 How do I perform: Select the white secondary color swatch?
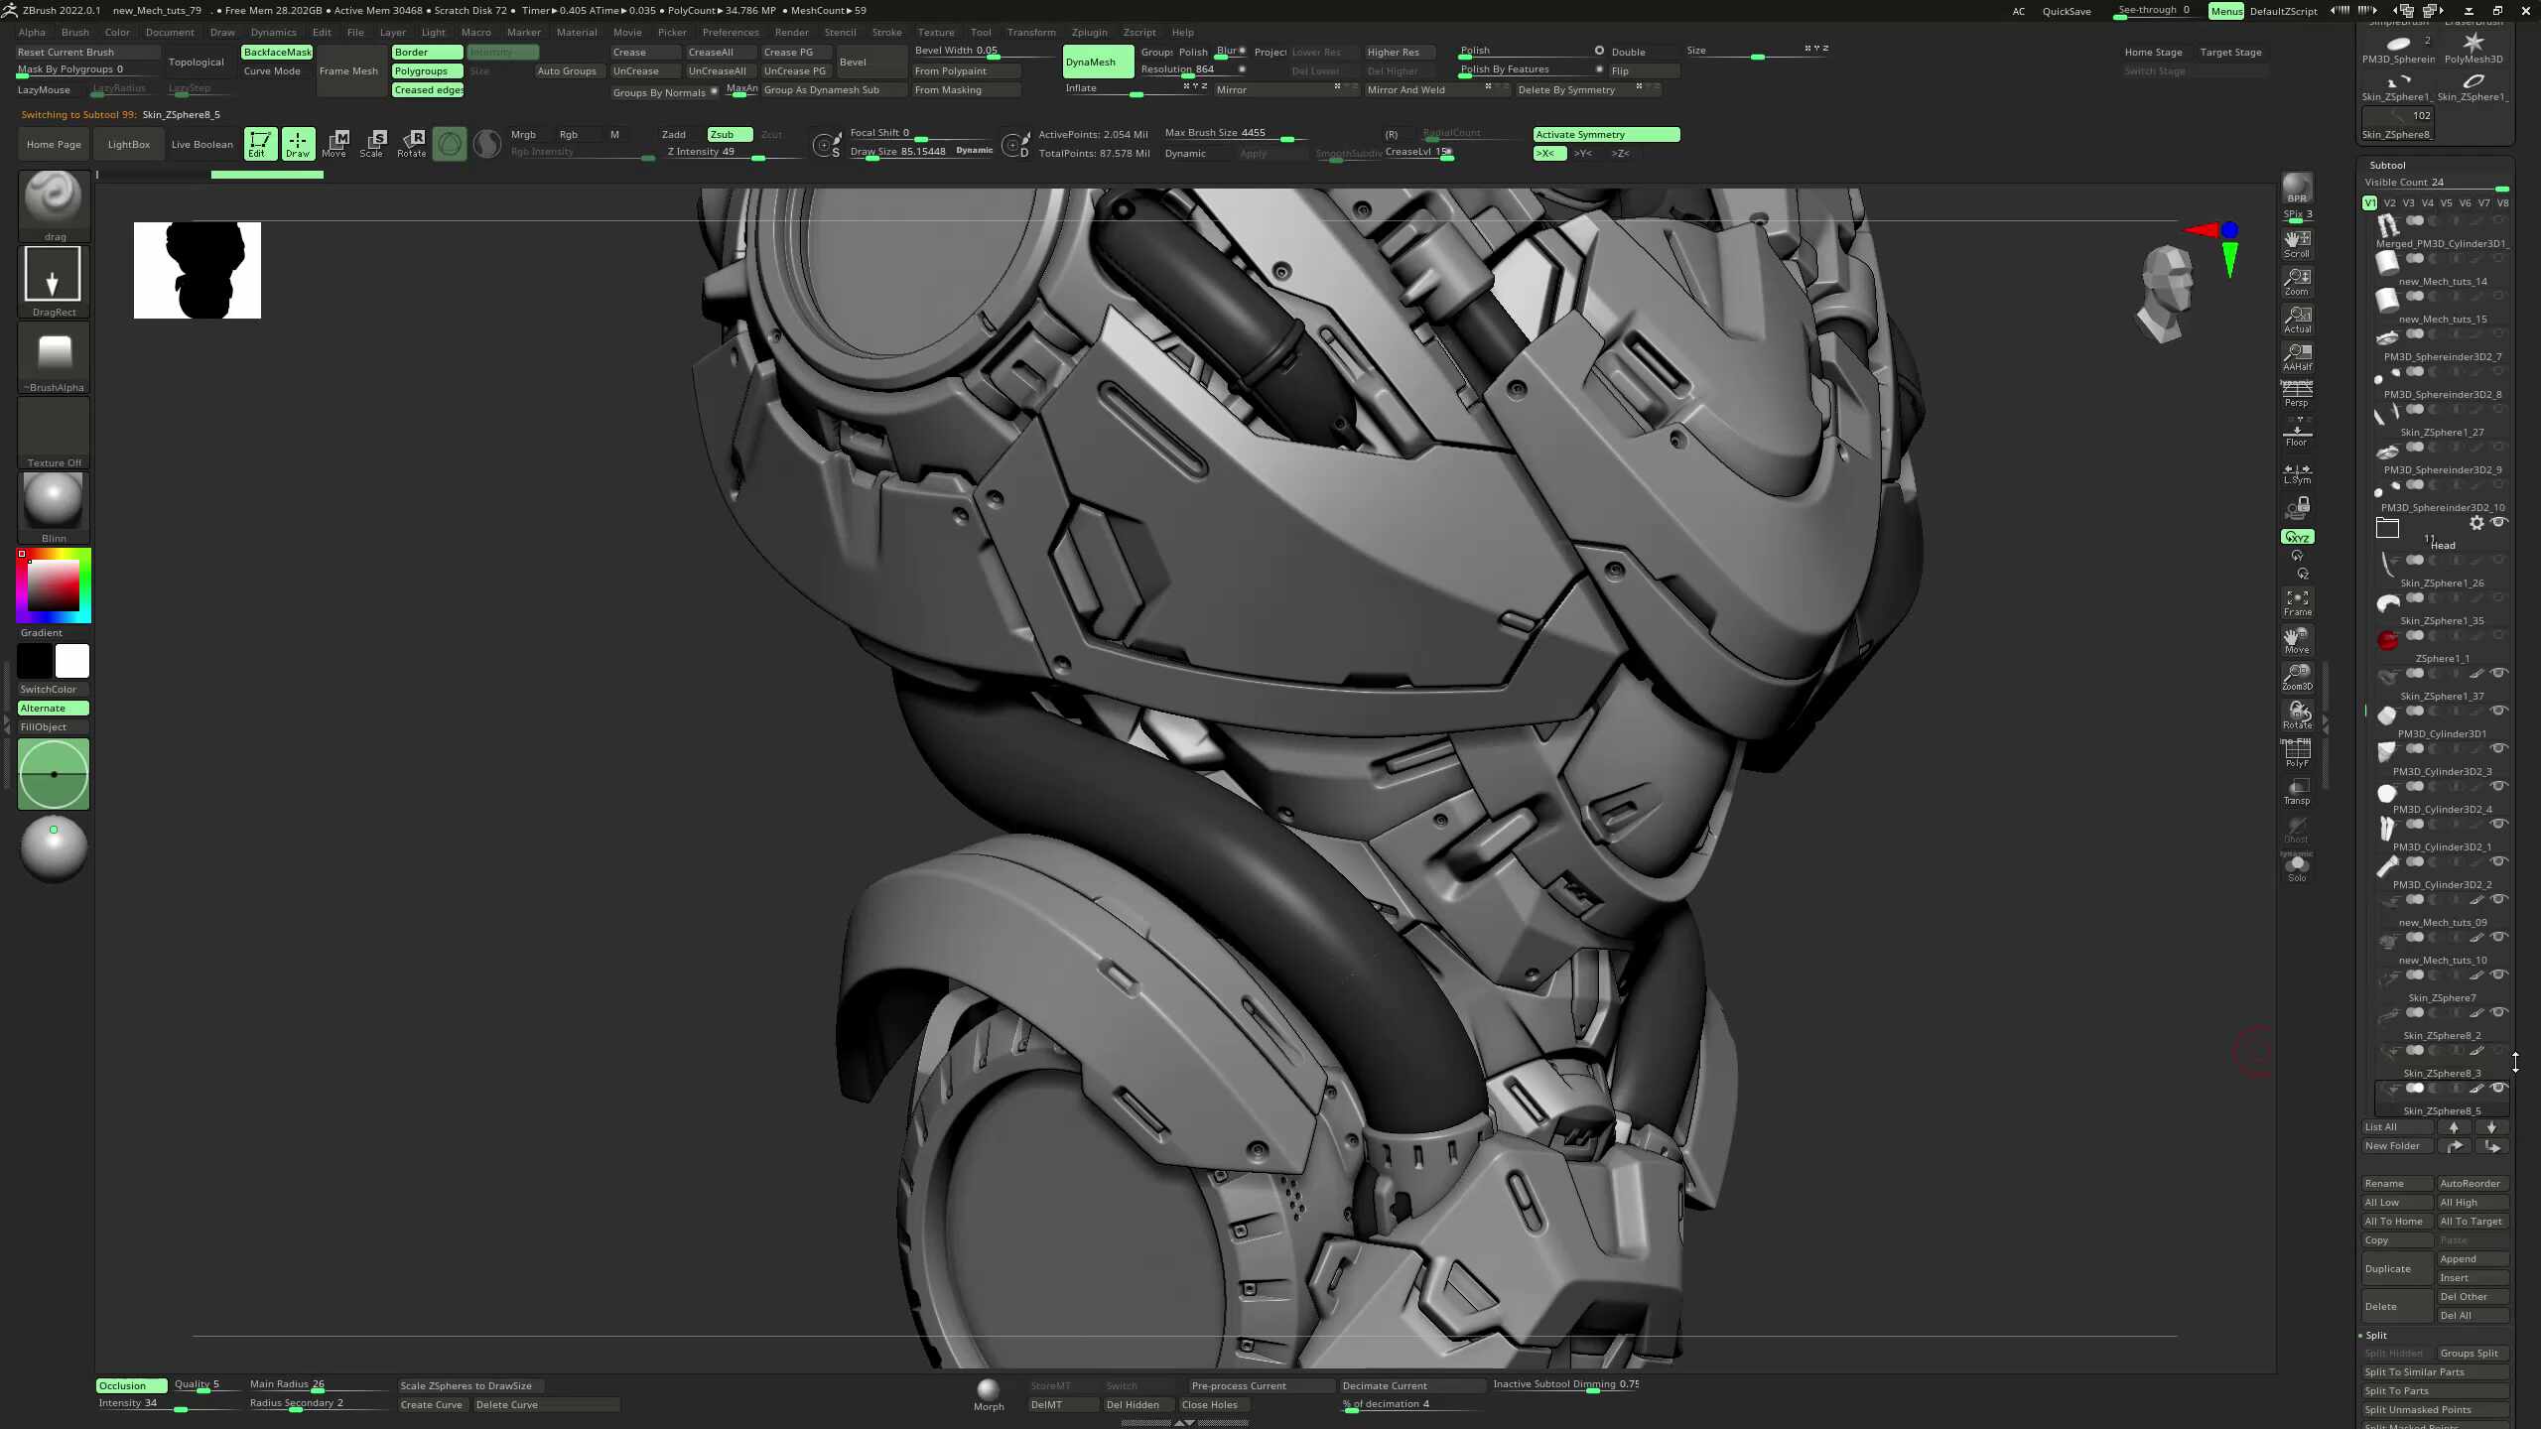[x=71, y=661]
